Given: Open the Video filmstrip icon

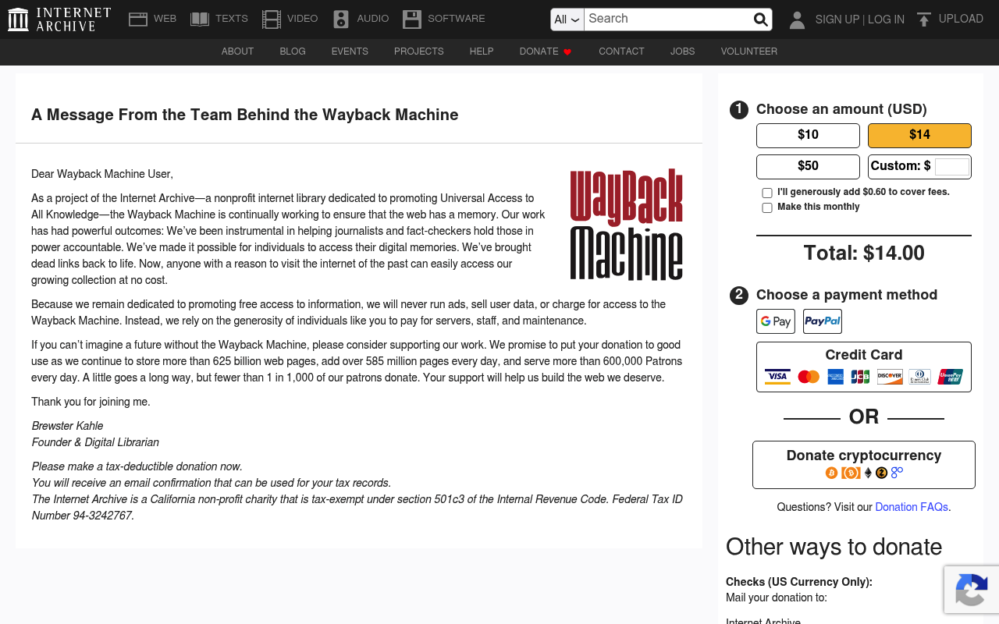Looking at the screenshot, I should [x=272, y=19].
